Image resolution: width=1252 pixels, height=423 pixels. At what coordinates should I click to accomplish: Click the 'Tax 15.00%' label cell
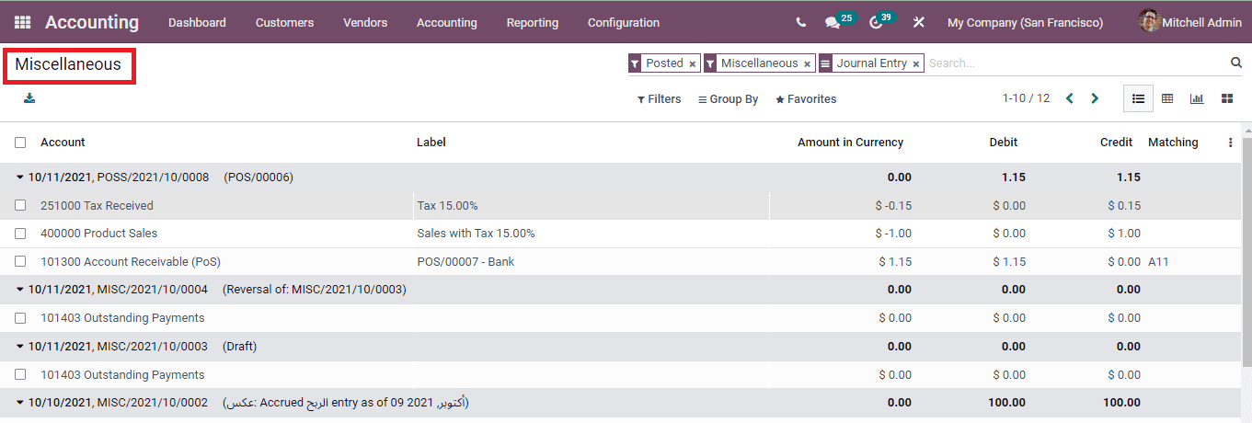[447, 206]
